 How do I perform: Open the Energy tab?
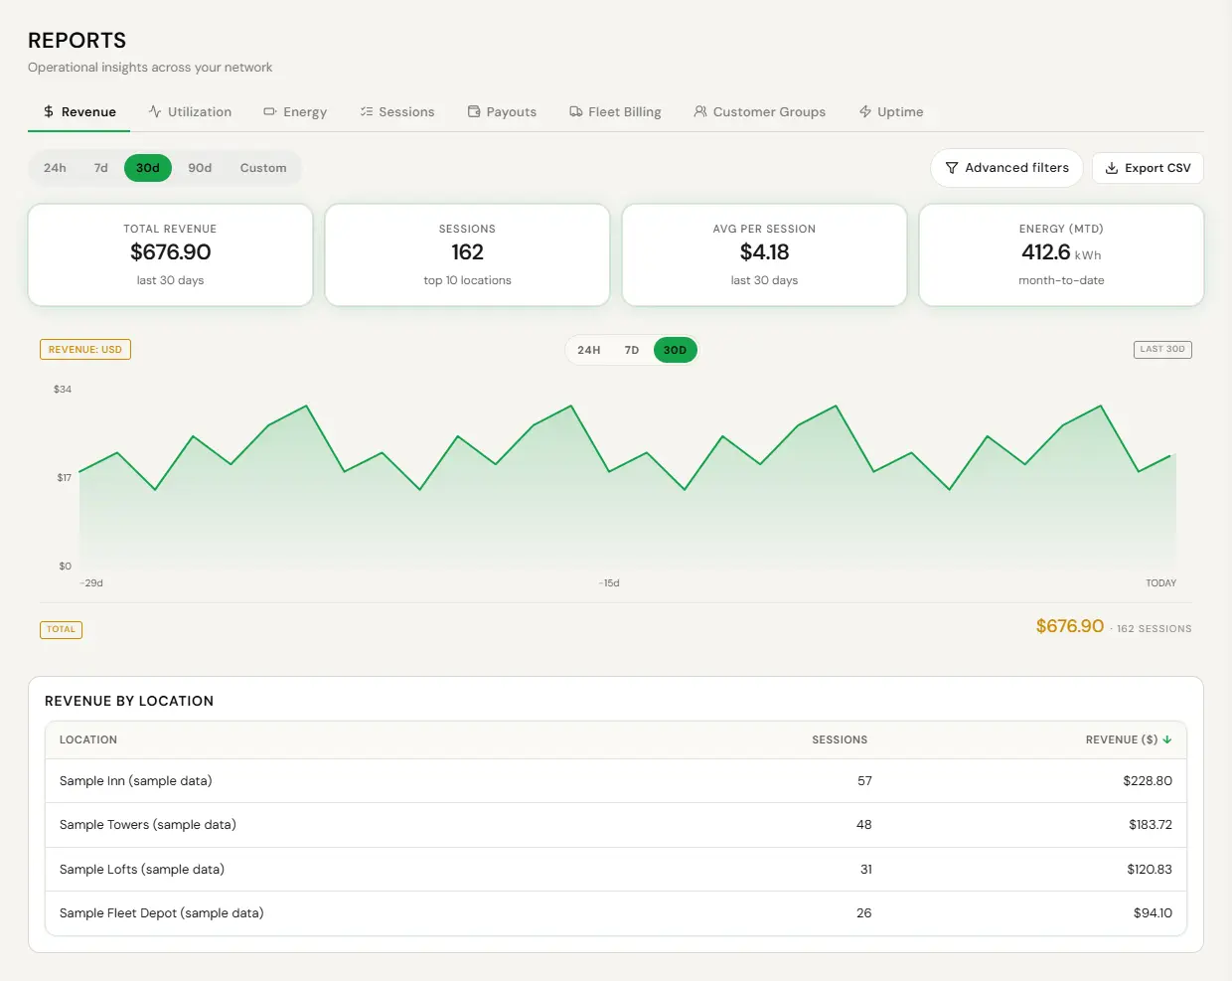[295, 112]
